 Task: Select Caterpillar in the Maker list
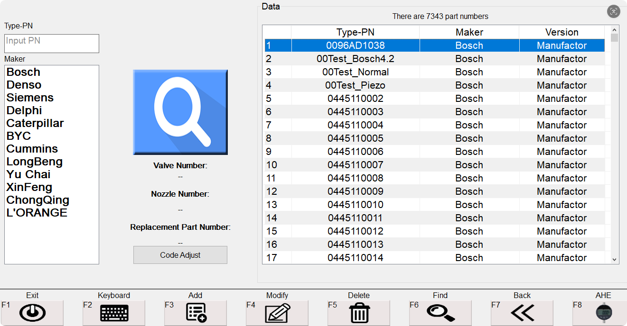(x=35, y=123)
